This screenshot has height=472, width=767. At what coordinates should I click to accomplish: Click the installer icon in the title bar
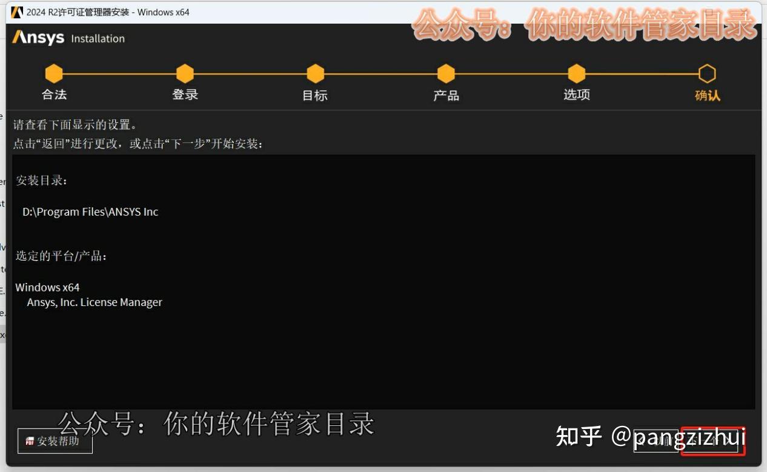[x=18, y=11]
